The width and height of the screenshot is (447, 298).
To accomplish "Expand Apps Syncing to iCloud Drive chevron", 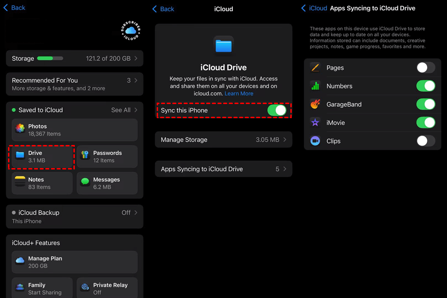I will pos(285,169).
